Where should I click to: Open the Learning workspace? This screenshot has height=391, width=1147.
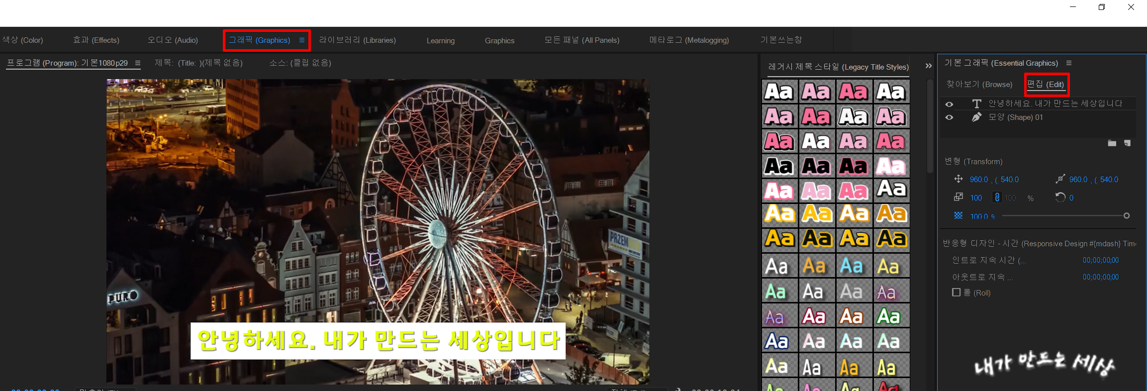coord(441,41)
